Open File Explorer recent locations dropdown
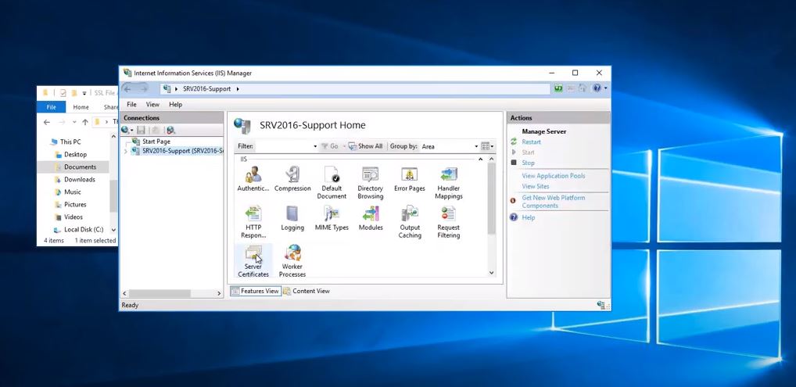 [x=74, y=122]
